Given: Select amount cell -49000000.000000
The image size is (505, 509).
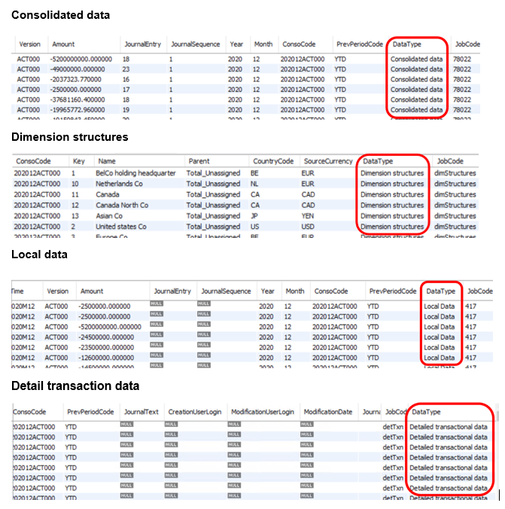Looking at the screenshot, I should [78, 69].
